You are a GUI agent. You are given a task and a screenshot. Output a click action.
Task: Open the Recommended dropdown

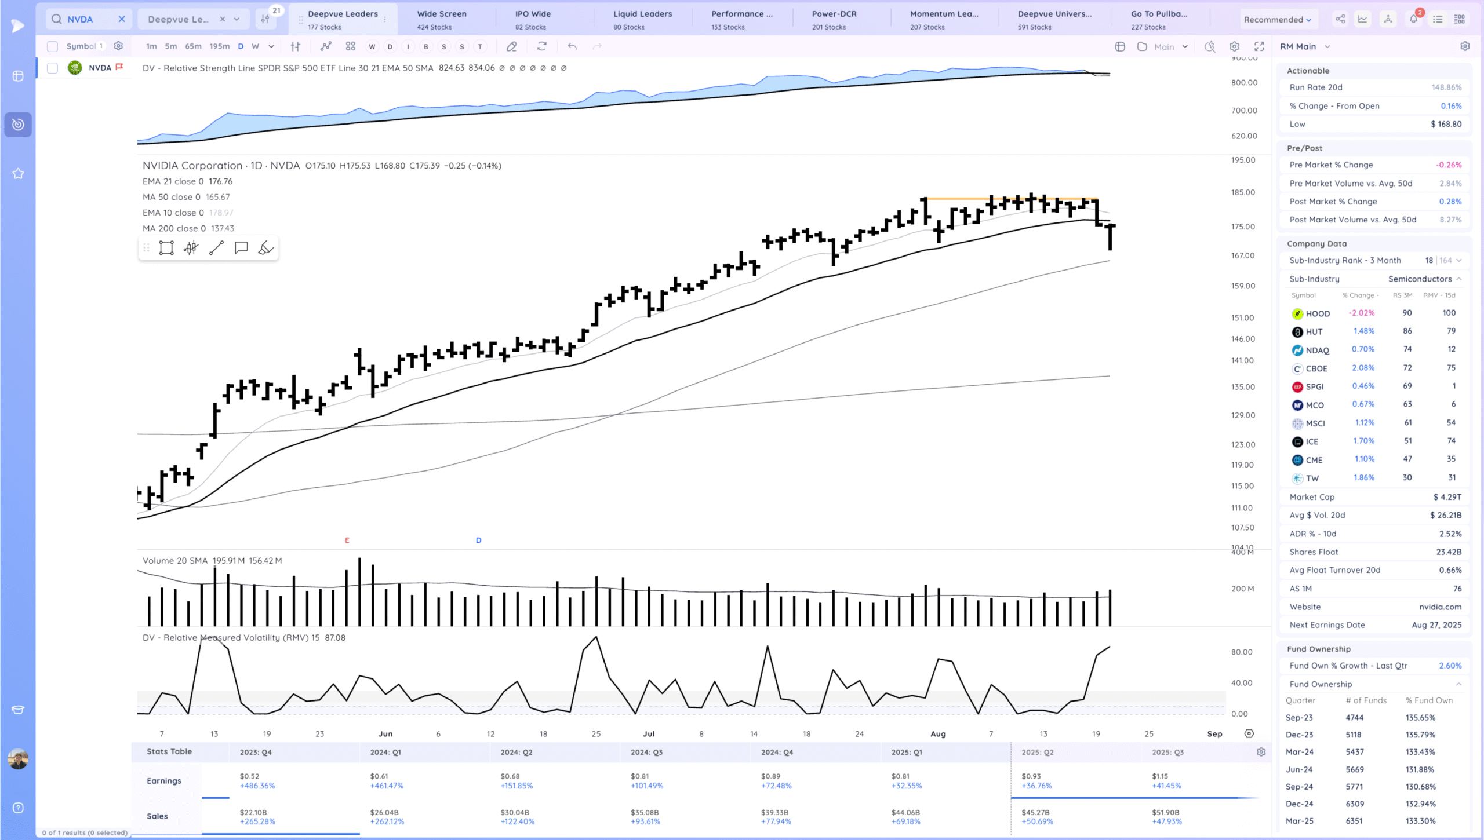coord(1277,19)
